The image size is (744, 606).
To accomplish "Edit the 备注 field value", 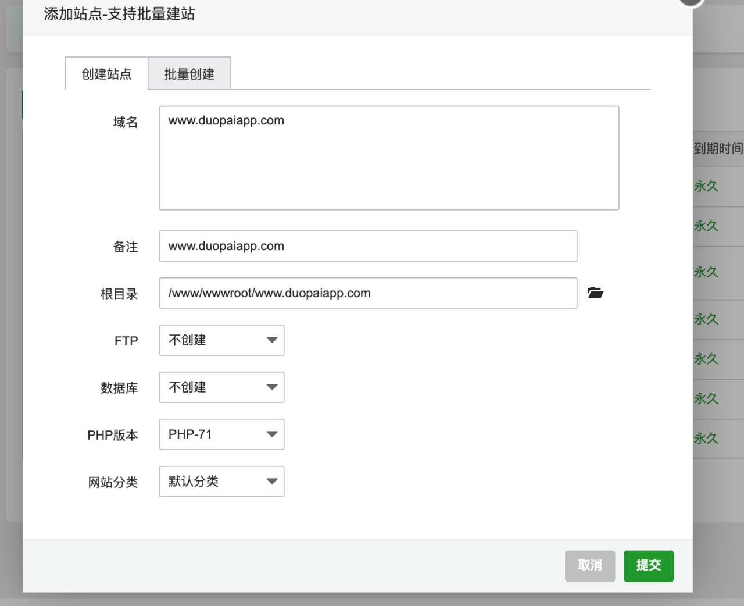I will click(x=368, y=246).
